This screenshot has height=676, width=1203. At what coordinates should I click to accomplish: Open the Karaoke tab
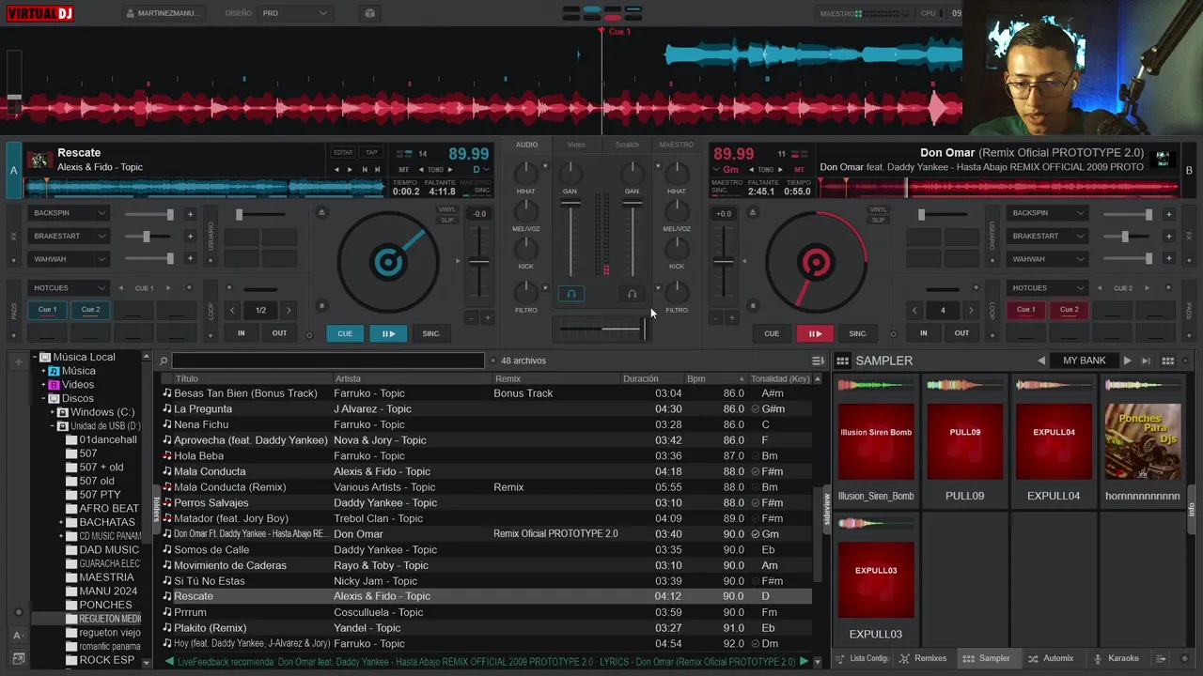(1116, 658)
